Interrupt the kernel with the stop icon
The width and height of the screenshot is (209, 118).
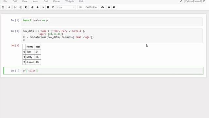48,7
